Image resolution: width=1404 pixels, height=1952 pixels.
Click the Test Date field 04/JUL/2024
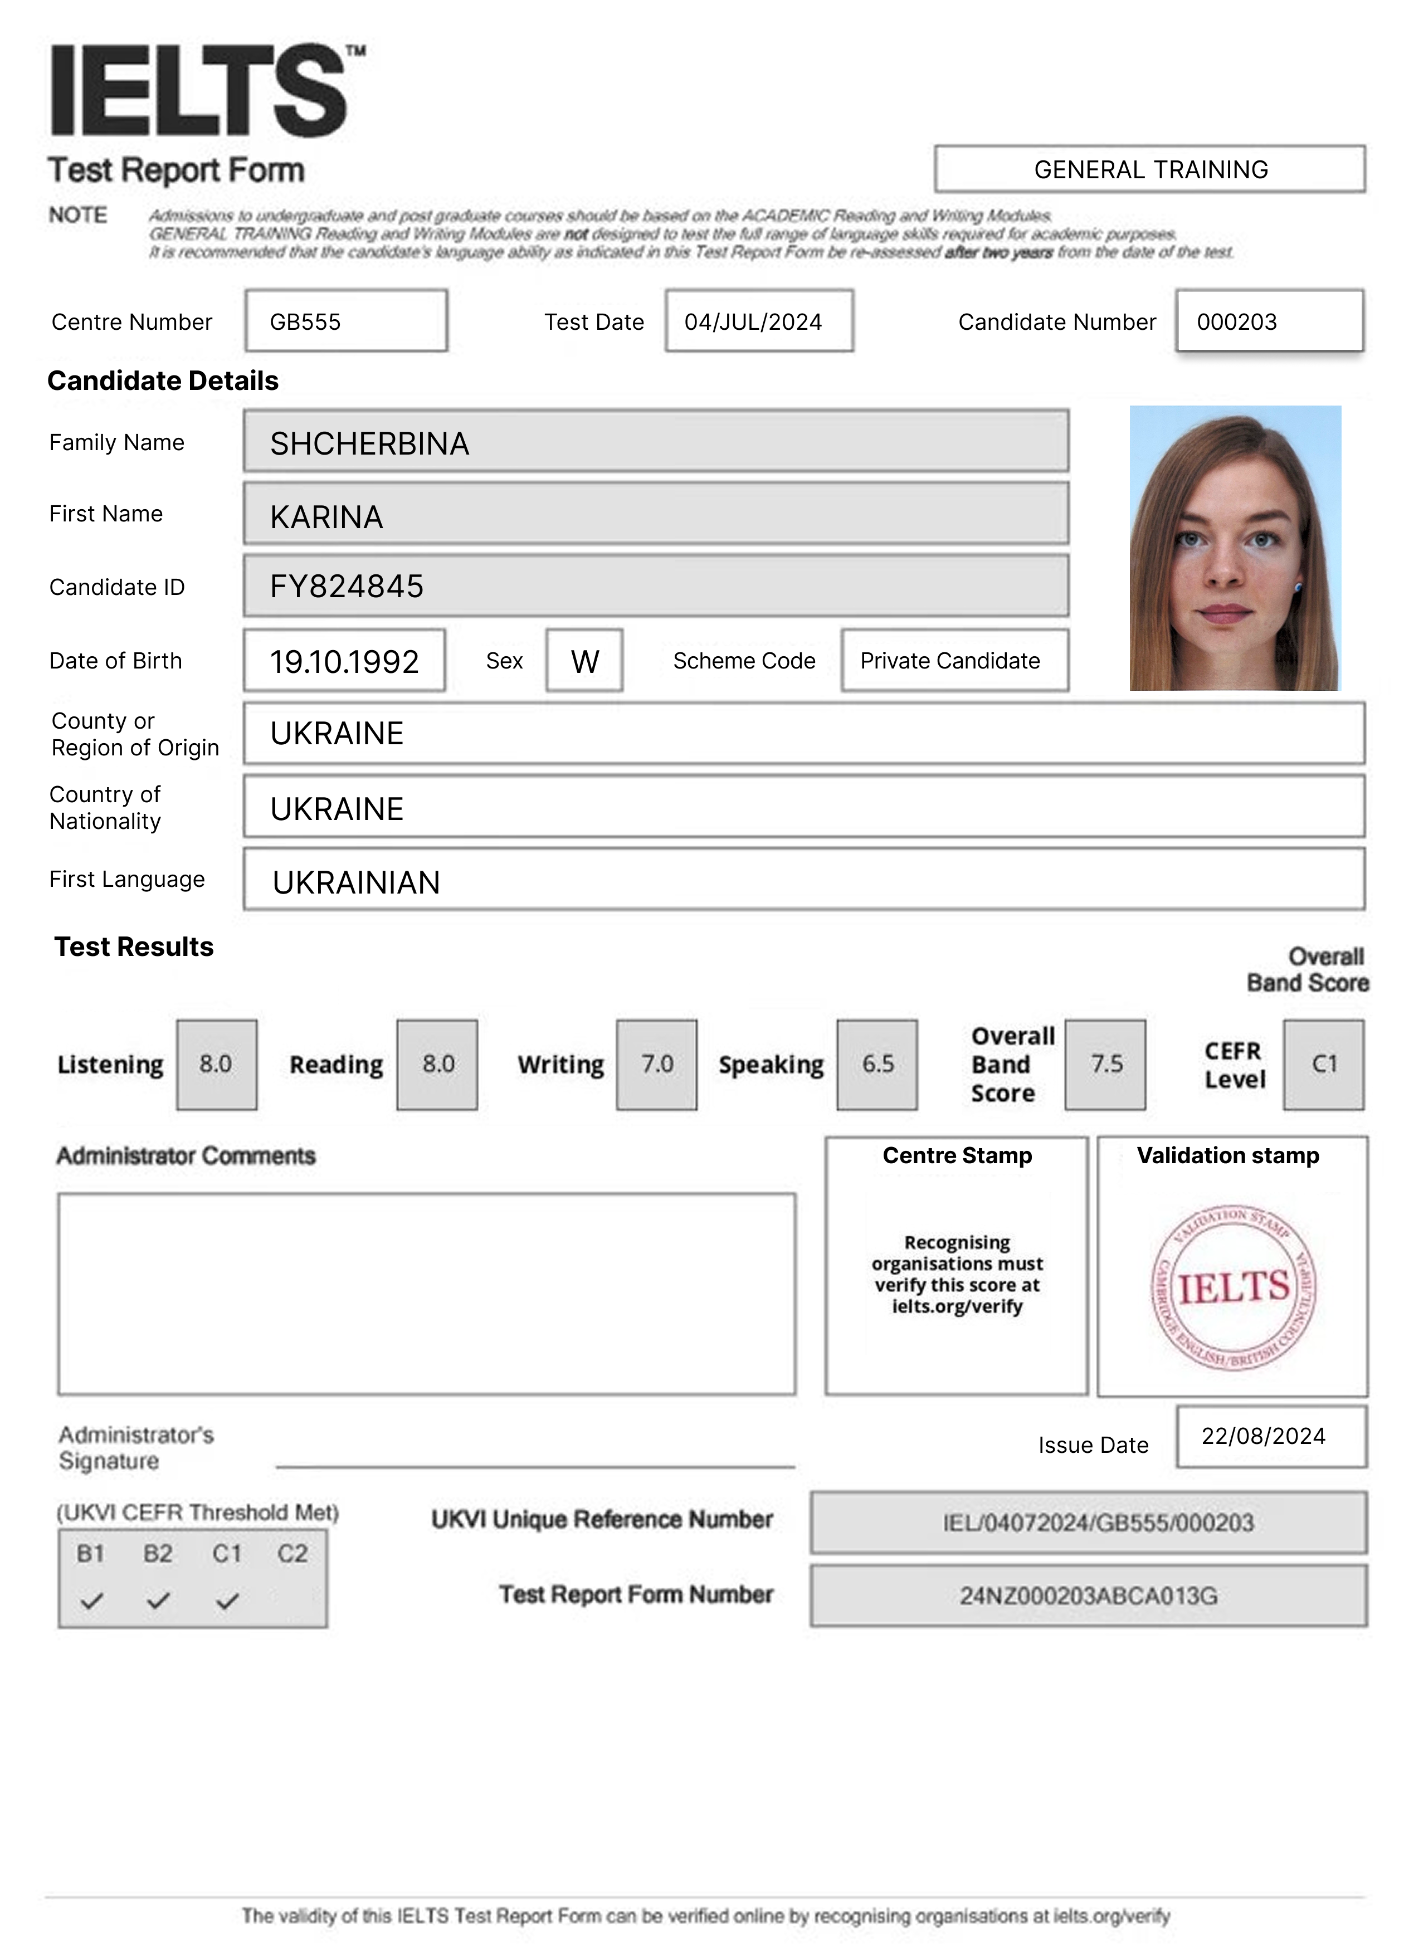758,321
